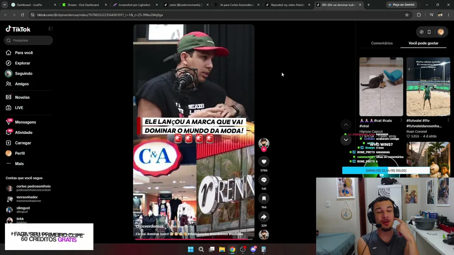Open the Chrome three-dot menu
The image size is (454, 255).
tap(449, 15)
